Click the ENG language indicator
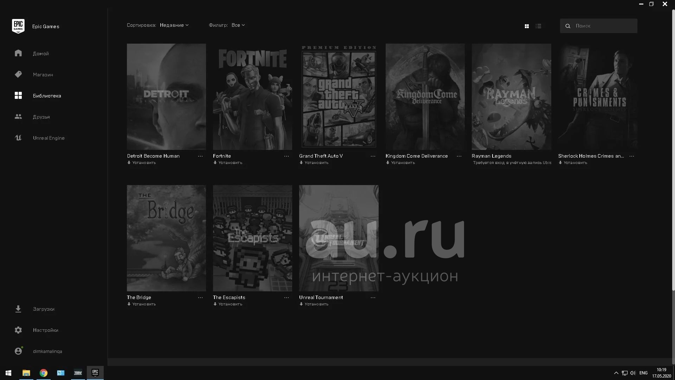 point(643,373)
